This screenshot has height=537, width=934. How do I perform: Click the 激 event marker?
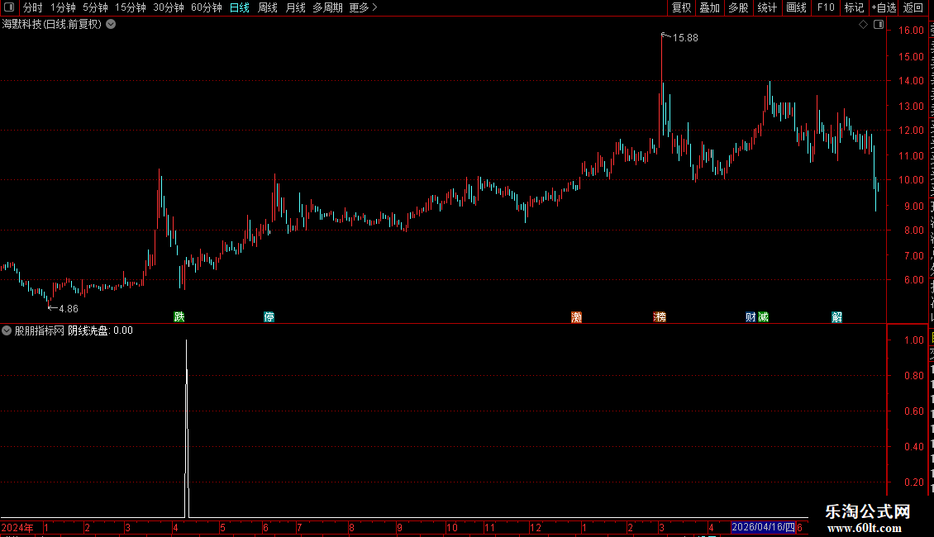click(x=577, y=316)
